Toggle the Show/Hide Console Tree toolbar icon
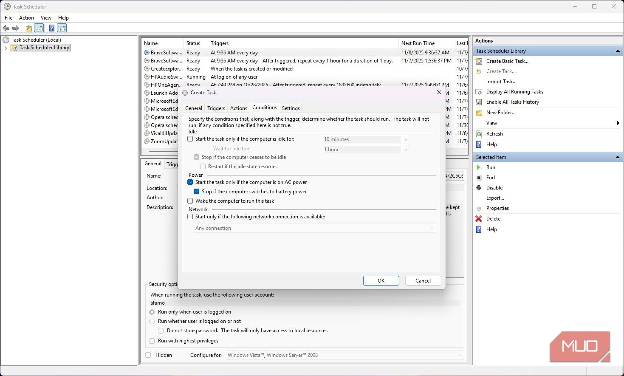The image size is (624, 376). (39, 28)
